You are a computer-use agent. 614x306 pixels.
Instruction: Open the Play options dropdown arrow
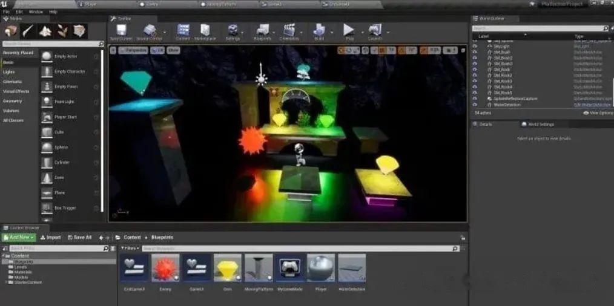[362, 33]
